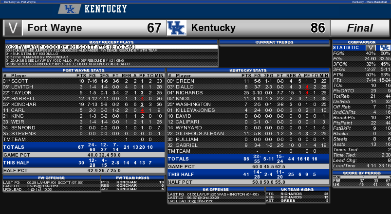The width and height of the screenshot is (391, 214).
Task: Open the Score By Period panel header
Action: tap(362, 173)
